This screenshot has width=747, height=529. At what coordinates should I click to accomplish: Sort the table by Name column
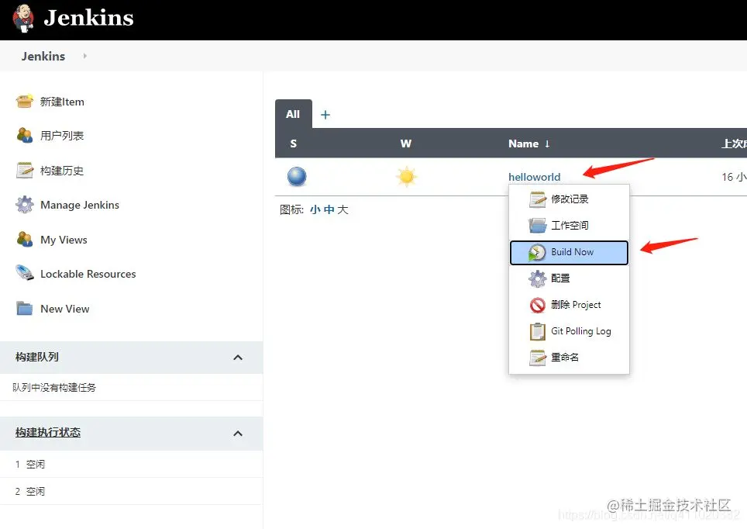coord(528,143)
